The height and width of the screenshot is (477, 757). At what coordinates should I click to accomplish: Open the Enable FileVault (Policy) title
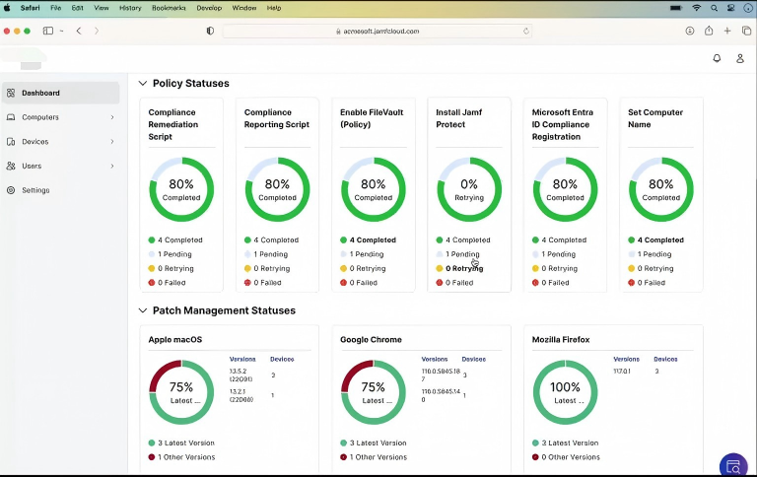pos(372,118)
